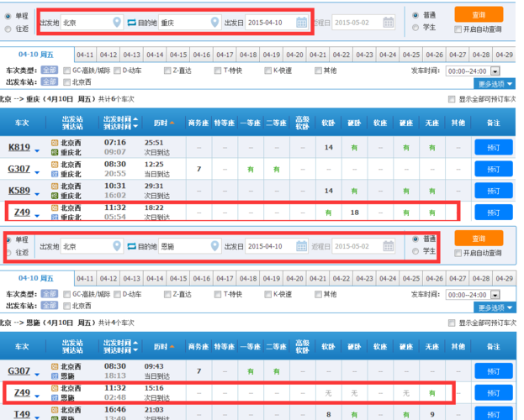Select 往返 radio in top search panel
The height and width of the screenshot is (420, 524).
pyautogui.click(x=8, y=29)
